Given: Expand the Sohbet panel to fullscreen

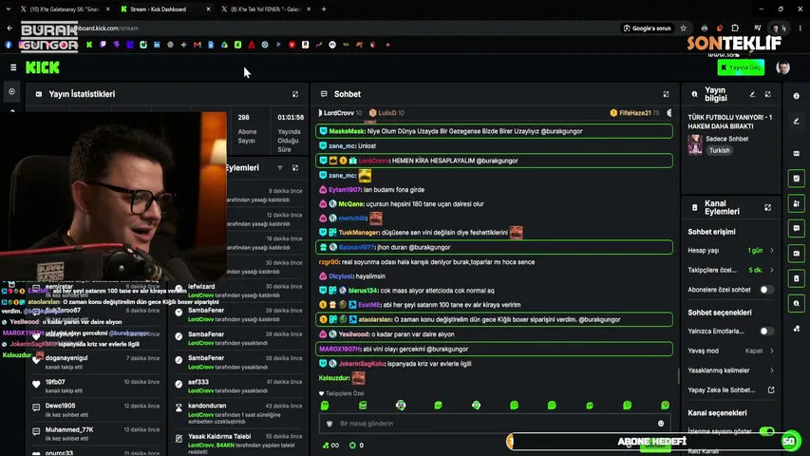Looking at the screenshot, I should 666,94.
